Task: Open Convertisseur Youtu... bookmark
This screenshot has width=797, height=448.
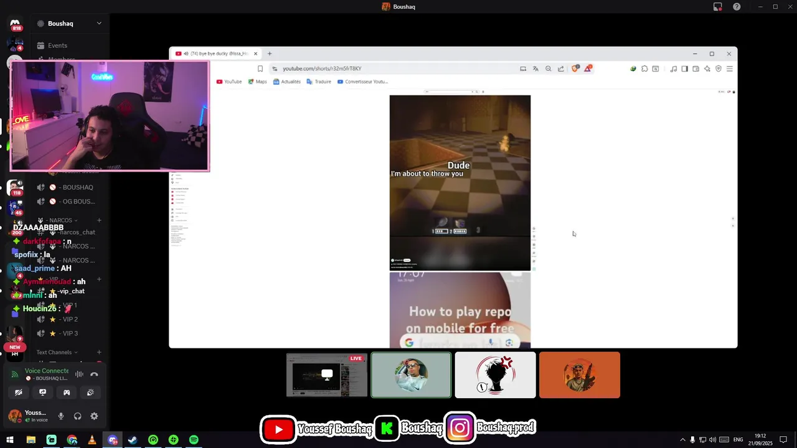Action: tap(362, 82)
